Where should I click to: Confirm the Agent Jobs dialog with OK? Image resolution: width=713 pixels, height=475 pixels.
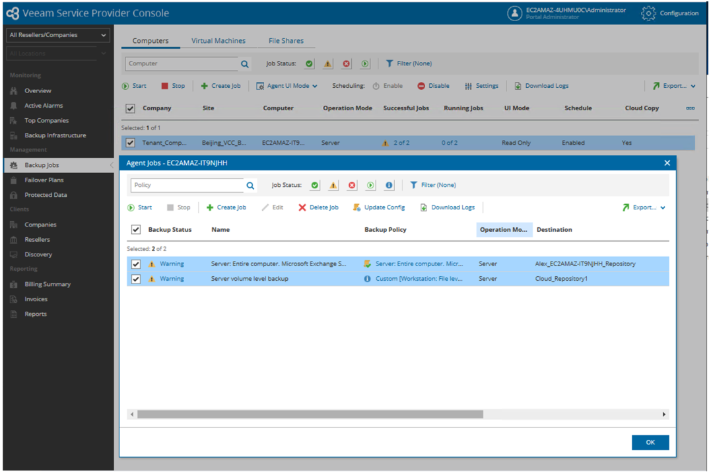(650, 442)
